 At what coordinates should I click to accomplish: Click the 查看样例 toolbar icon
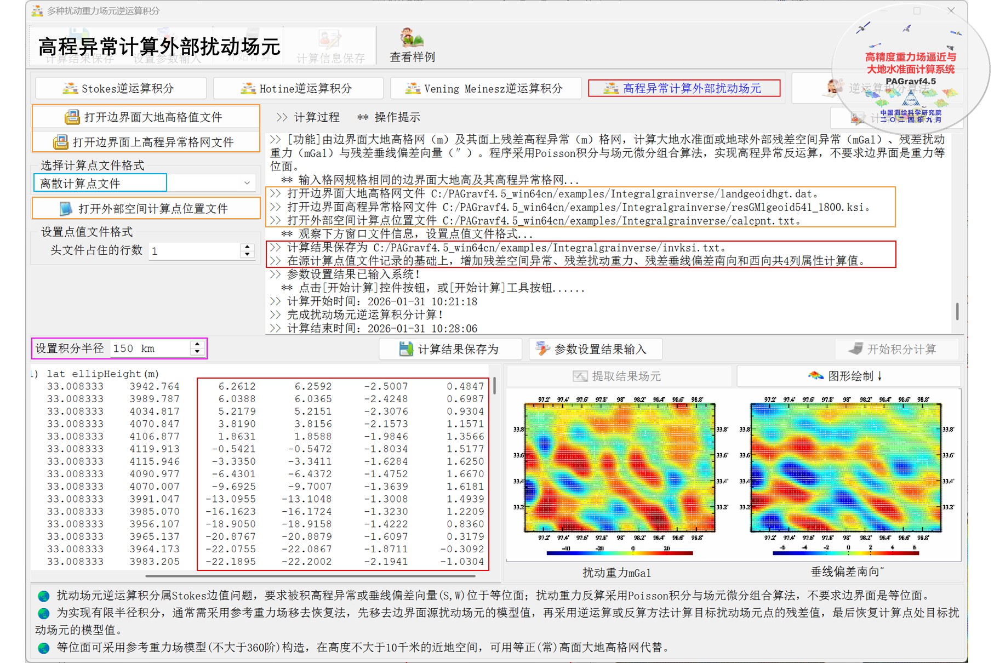(x=412, y=38)
